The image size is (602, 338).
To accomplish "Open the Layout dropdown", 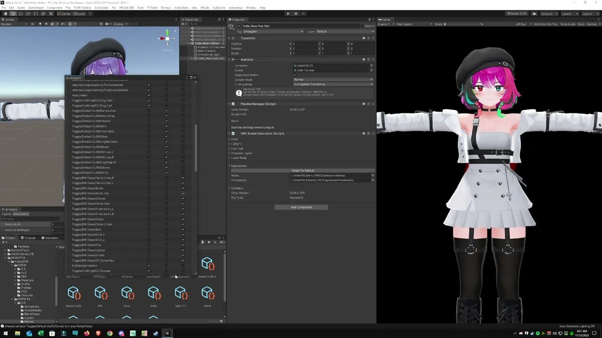I will coord(590,14).
